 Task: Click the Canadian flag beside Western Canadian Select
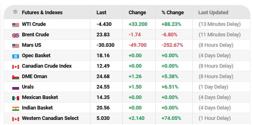coord(15,118)
